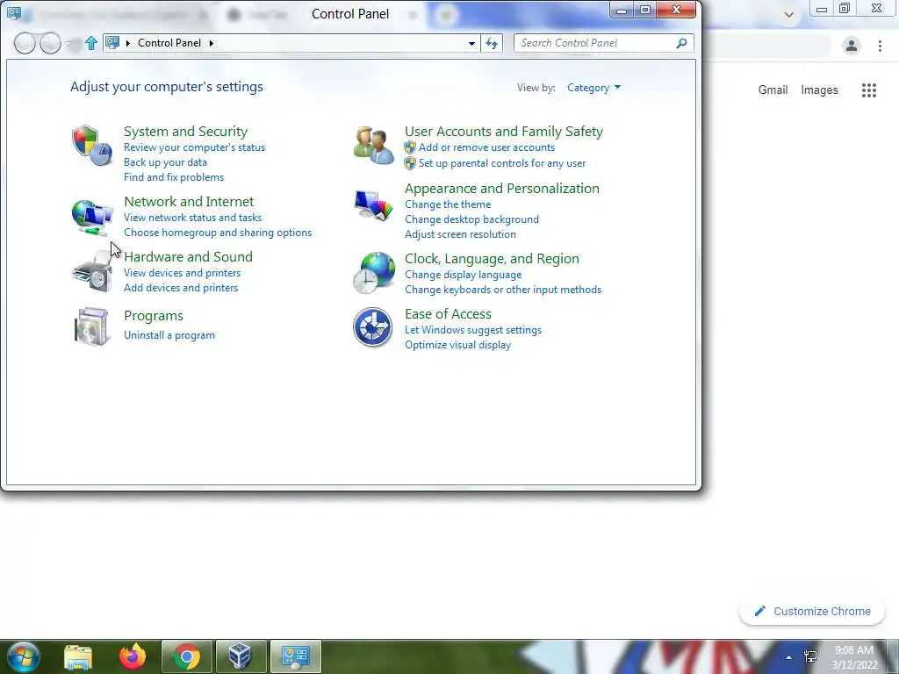899x674 pixels.
Task: Open Chrome profile avatar icon
Action: tap(852, 46)
